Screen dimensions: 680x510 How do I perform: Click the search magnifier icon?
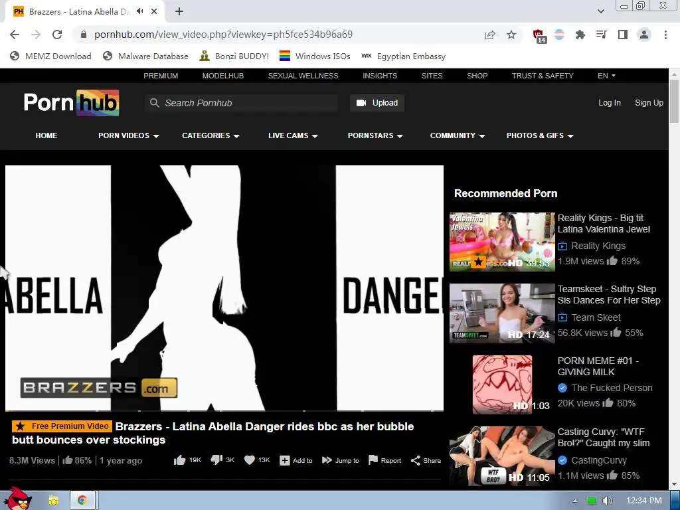(x=154, y=103)
